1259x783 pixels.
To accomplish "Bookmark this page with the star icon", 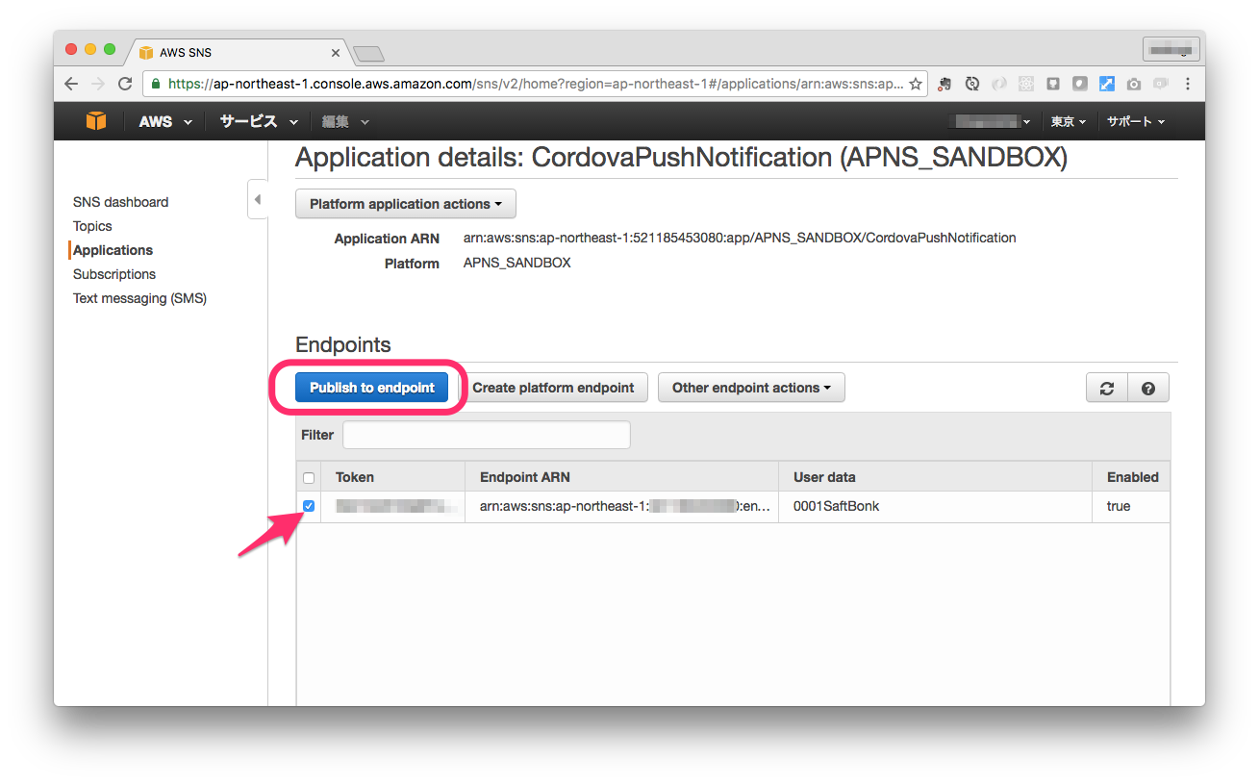I will pyautogui.click(x=916, y=84).
